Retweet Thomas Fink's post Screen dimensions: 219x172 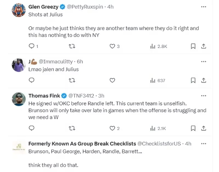pyautogui.click(x=72, y=128)
